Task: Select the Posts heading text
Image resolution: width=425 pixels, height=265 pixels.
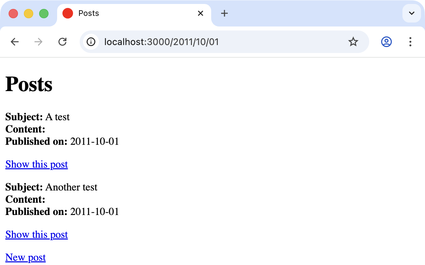Action: 29,84
